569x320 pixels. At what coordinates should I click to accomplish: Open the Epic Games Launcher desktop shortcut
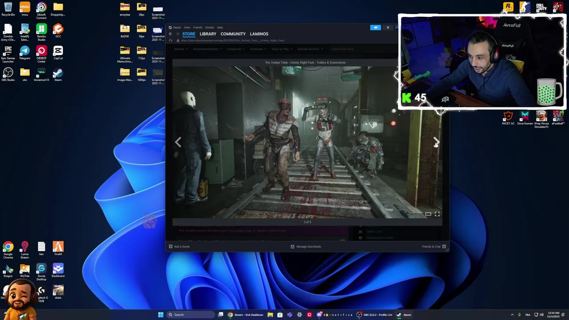point(8,54)
